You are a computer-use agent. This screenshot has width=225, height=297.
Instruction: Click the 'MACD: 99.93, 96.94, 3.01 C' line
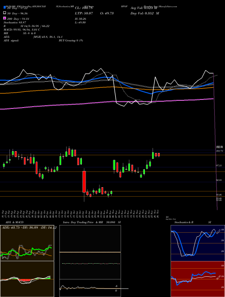coord(22,30)
